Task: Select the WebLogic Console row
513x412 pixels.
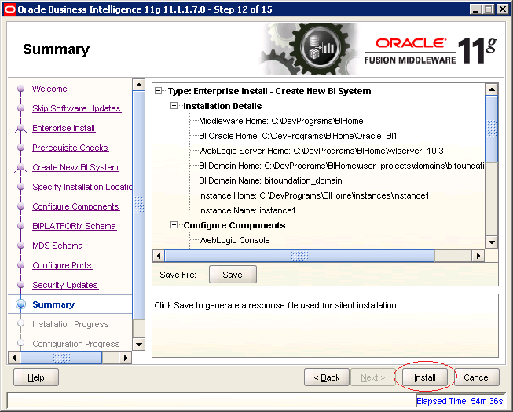Action: pyautogui.click(x=235, y=240)
